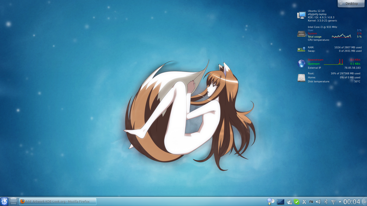Expand hidden system tray icons arrow
Viewport: 367px width, 206px height.
340,201
